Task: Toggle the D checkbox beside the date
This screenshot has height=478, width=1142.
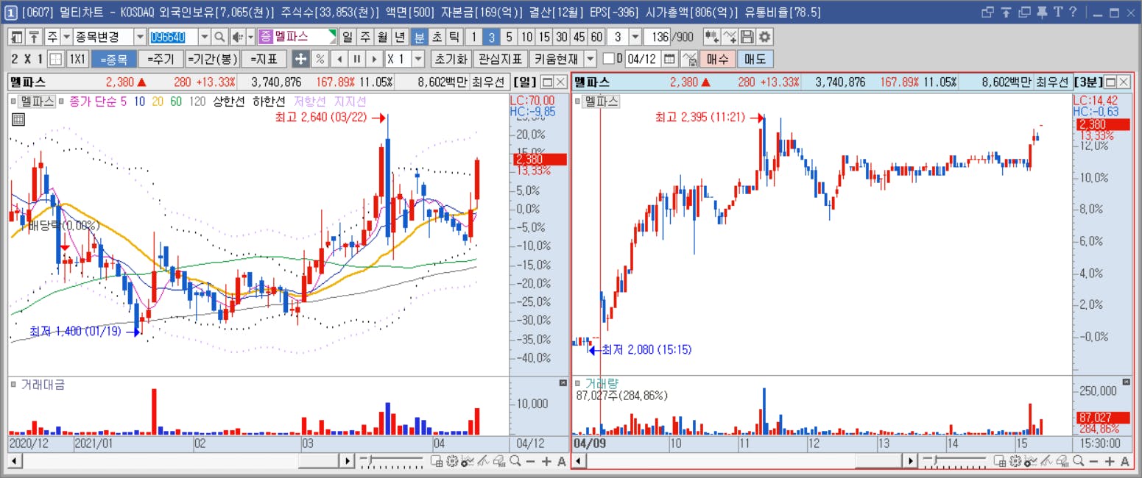Action: tap(608, 60)
